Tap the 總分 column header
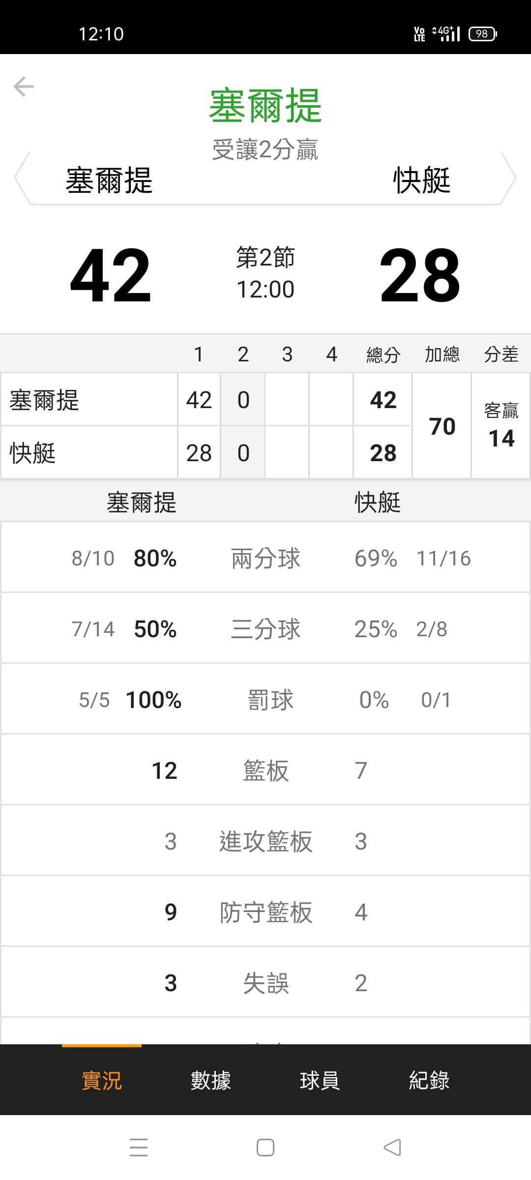This screenshot has width=531, height=1180. (x=383, y=354)
